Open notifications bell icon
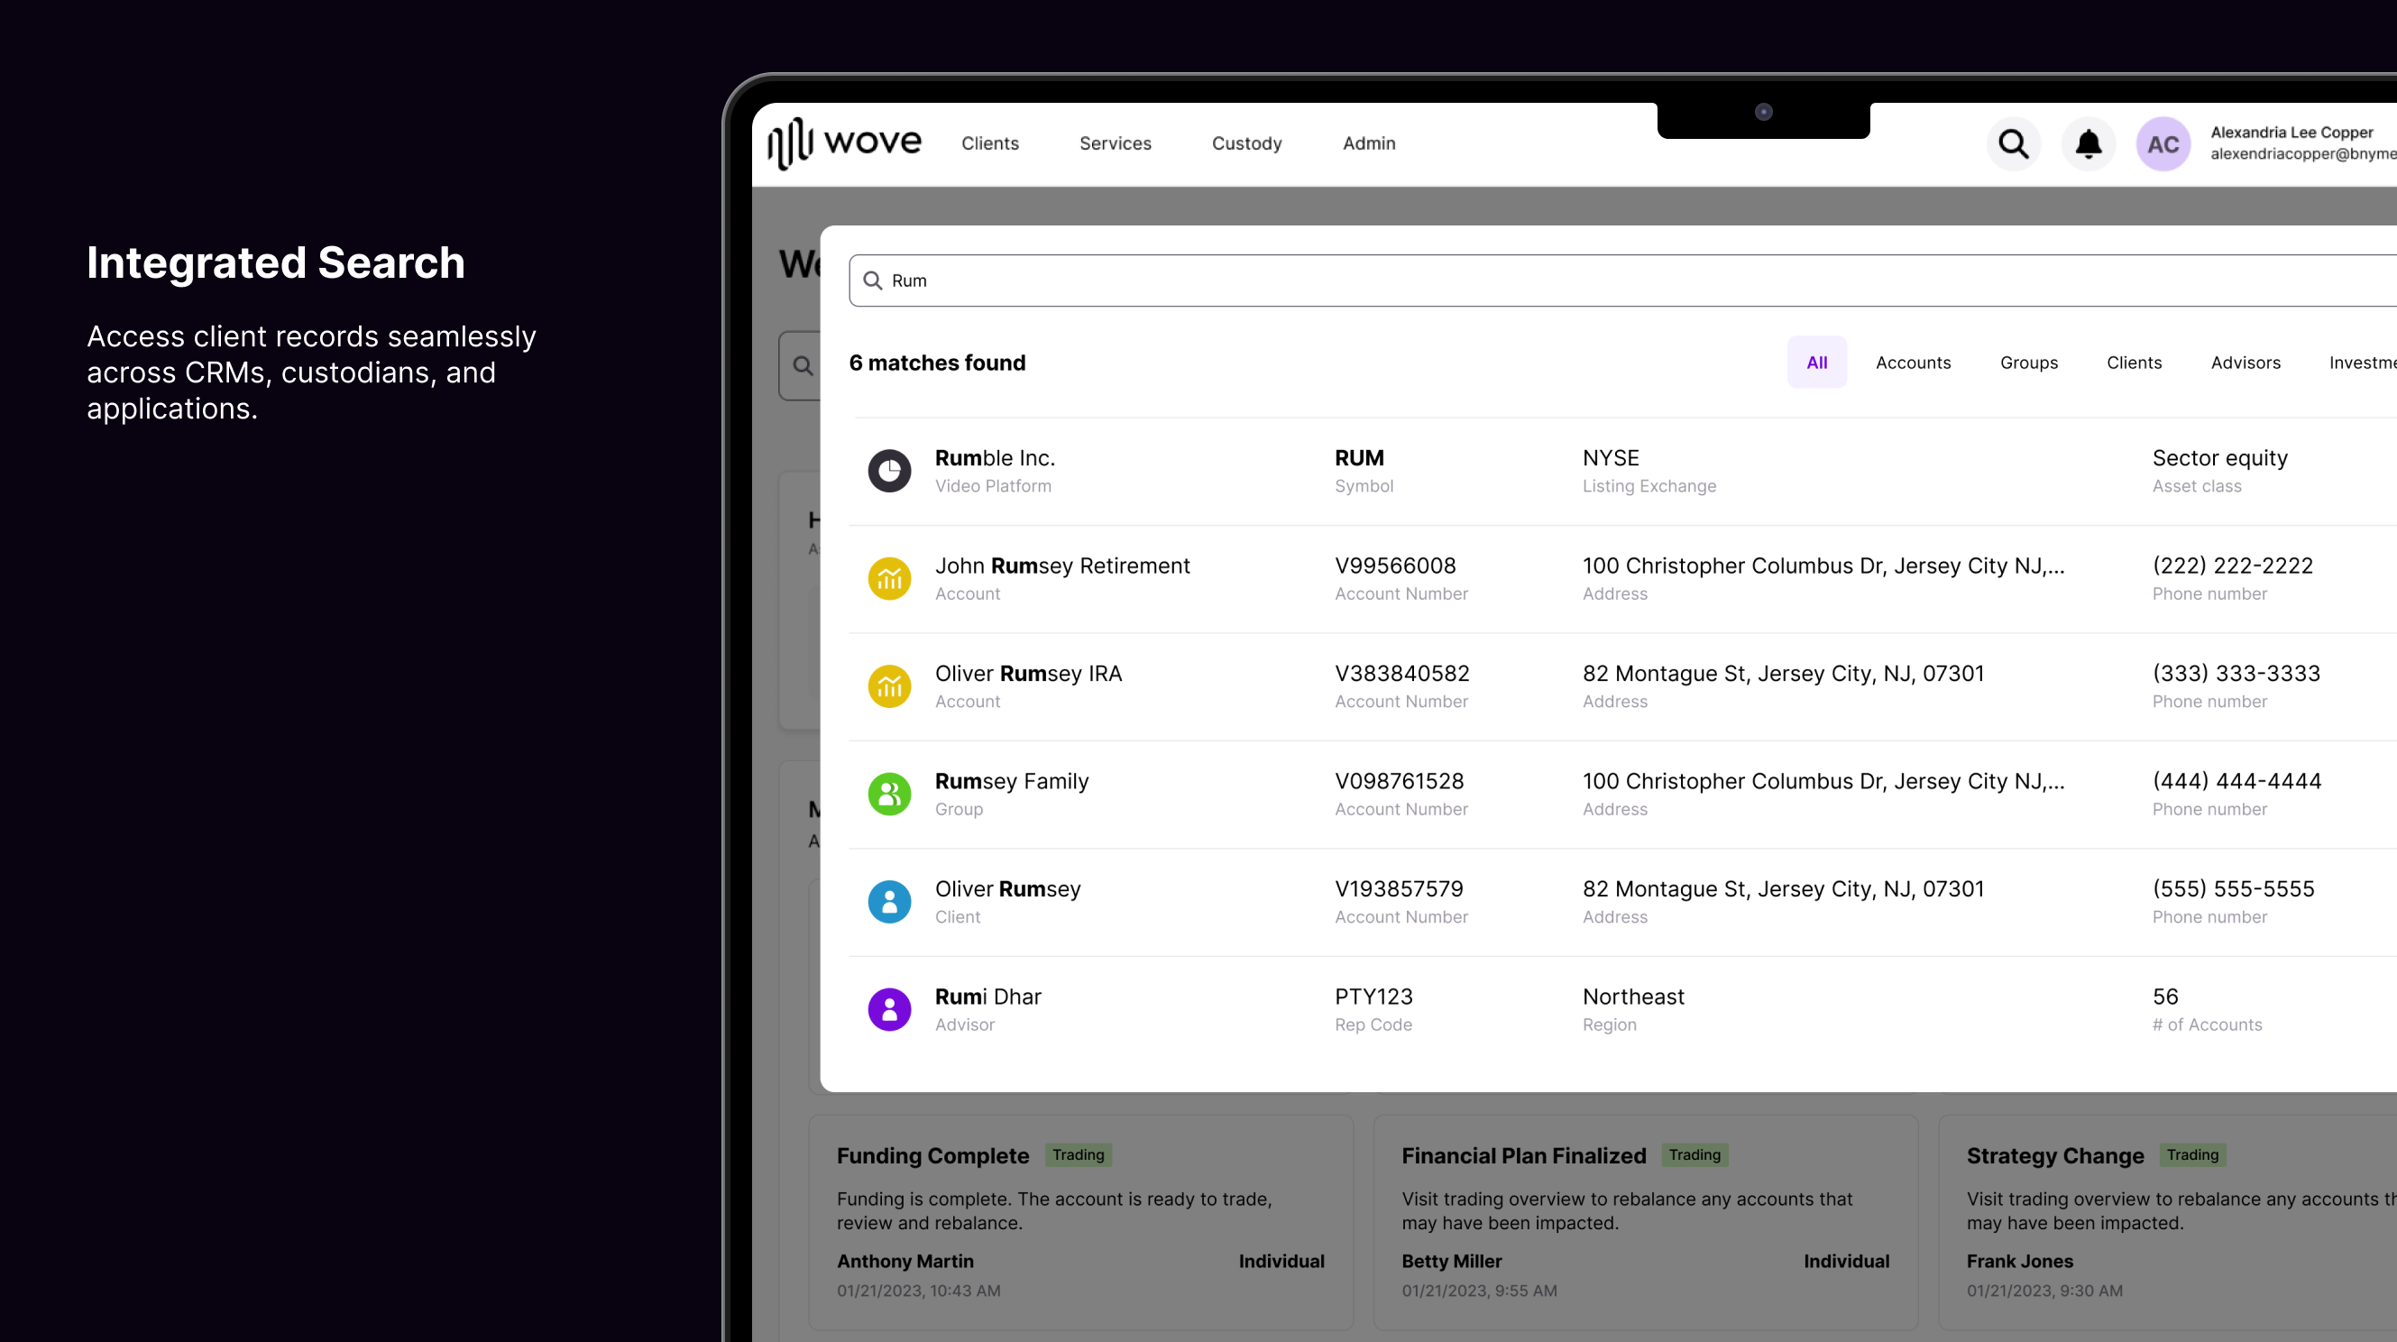 2088,144
